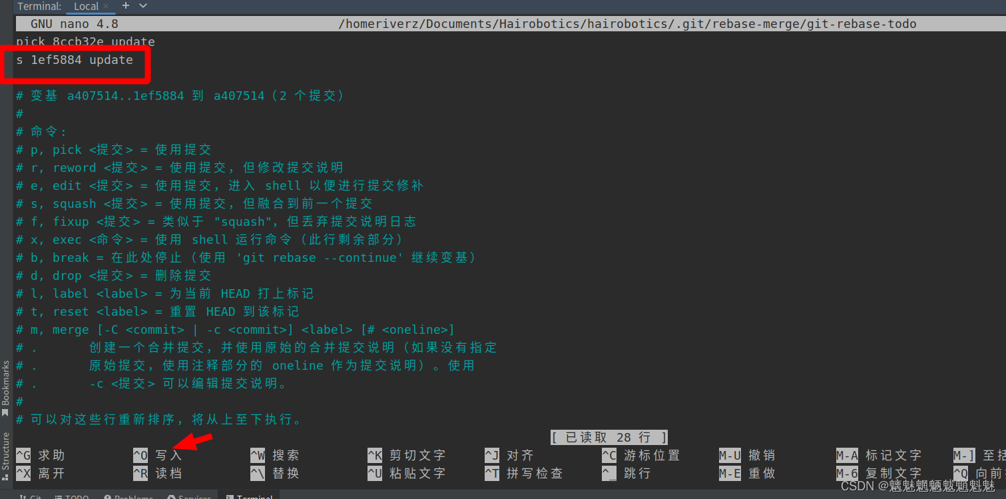Viewport: 1006px width, 499px height.
Task: Click the git-rebase-todo file path in header
Action: (x=627, y=24)
